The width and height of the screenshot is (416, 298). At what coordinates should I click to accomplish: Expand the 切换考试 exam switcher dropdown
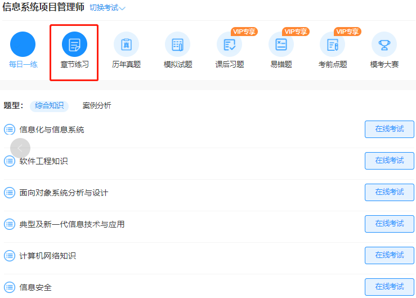(108, 8)
